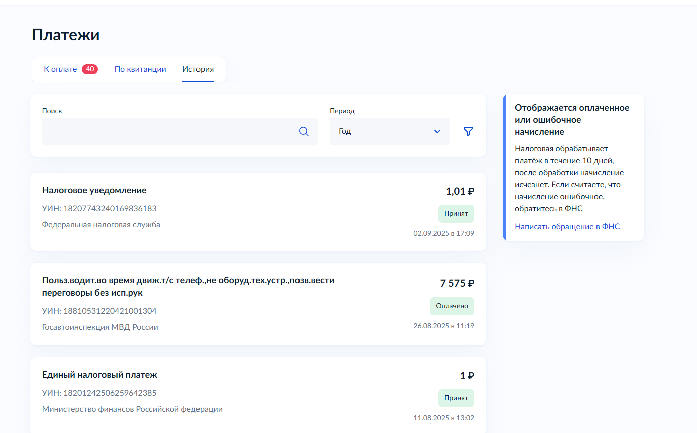Click the red 40 badge counter
697x433 pixels.
click(x=90, y=69)
